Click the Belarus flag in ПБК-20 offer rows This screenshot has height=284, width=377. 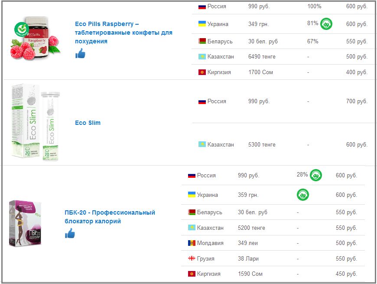(x=192, y=212)
